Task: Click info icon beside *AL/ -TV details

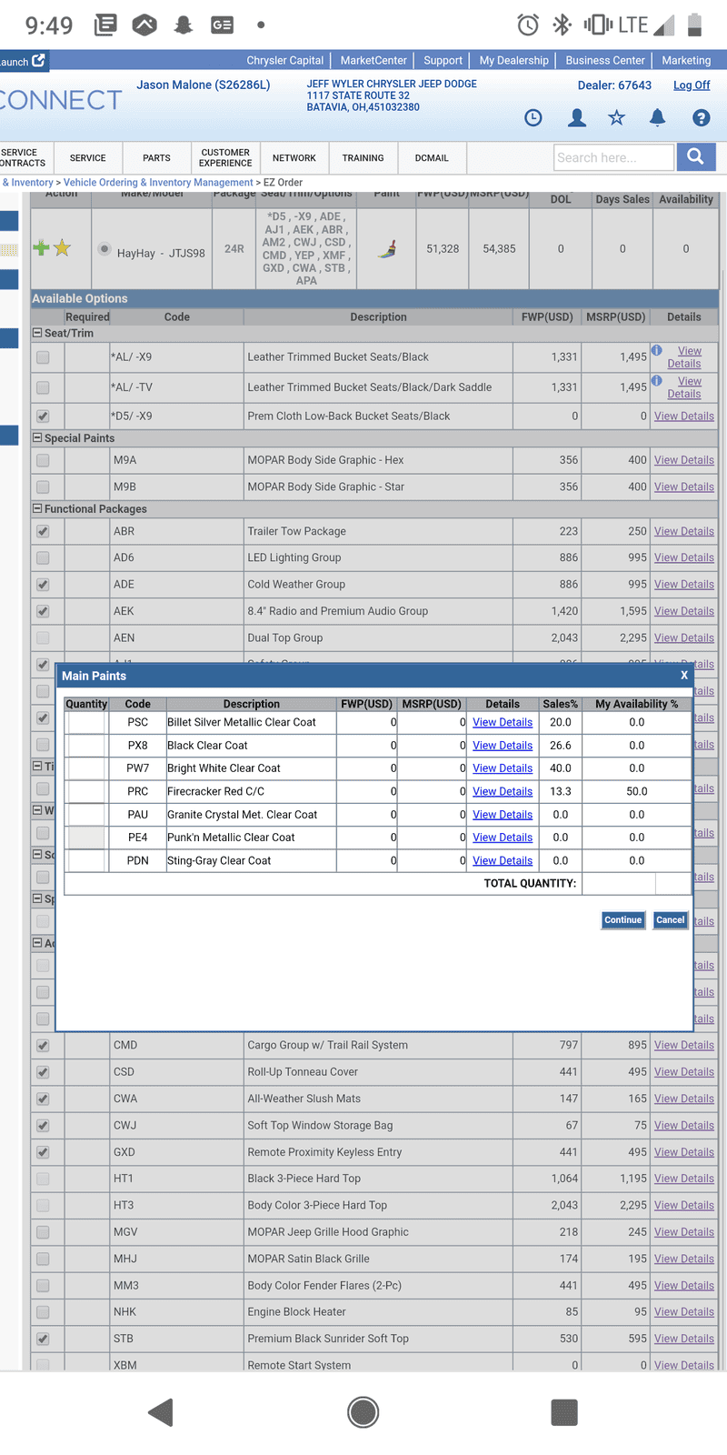Action: coord(656,380)
